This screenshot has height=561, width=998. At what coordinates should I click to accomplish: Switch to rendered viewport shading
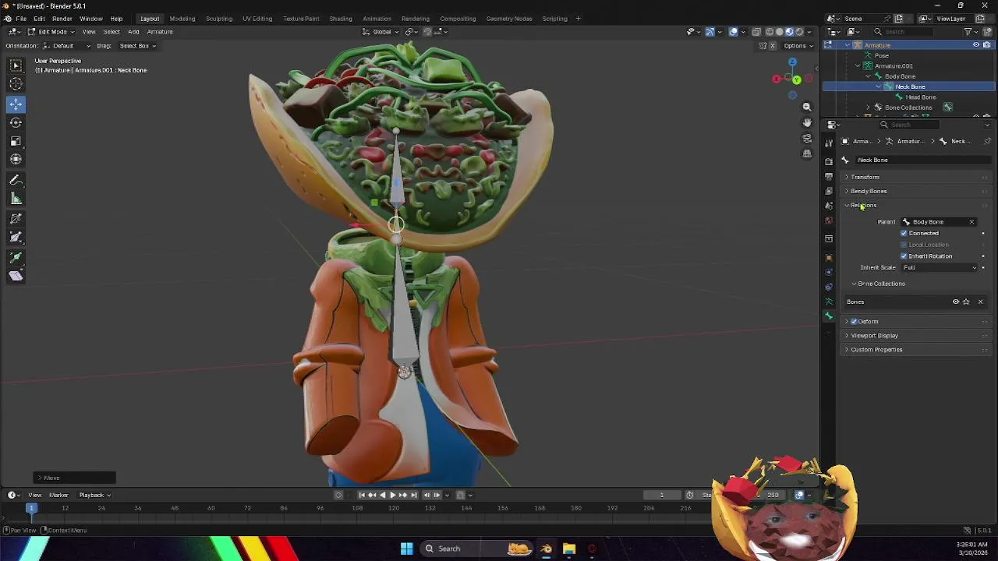point(799,32)
